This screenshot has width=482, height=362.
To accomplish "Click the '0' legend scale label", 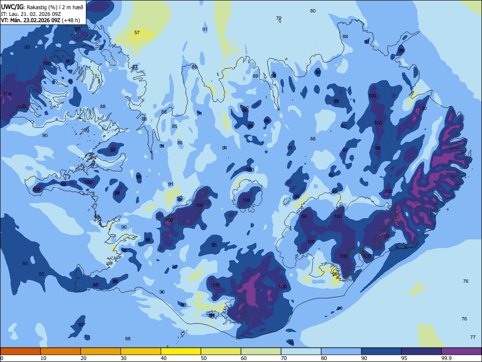I will coord(2,358).
